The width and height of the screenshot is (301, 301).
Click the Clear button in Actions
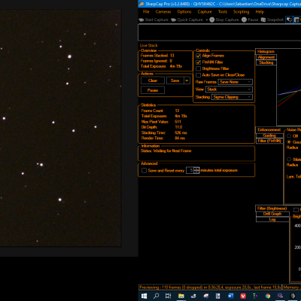(153, 81)
